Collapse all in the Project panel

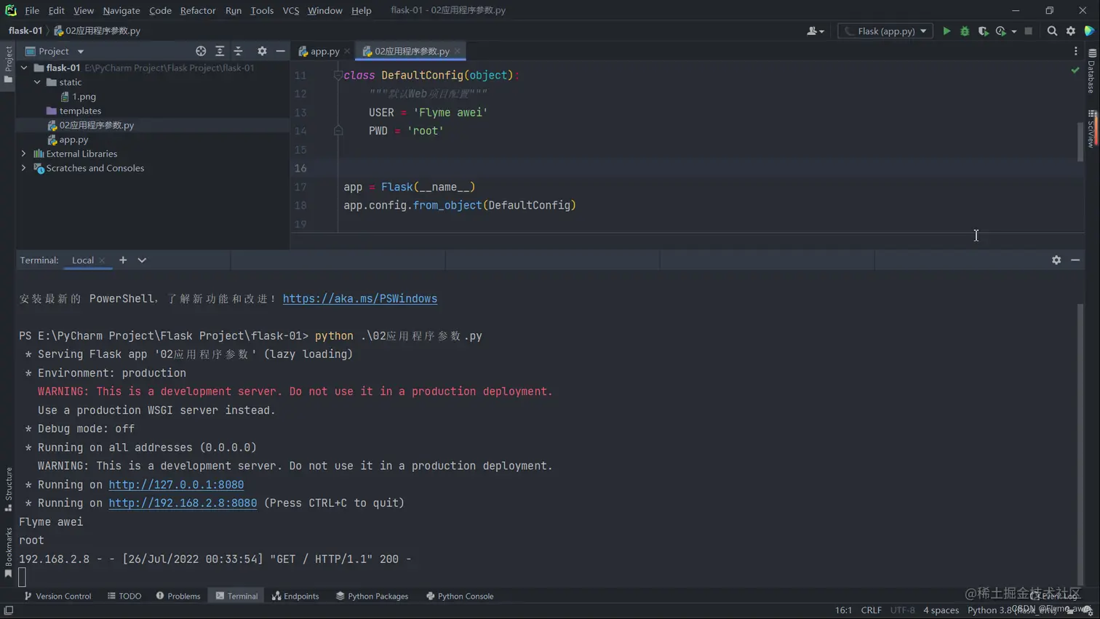click(x=238, y=51)
